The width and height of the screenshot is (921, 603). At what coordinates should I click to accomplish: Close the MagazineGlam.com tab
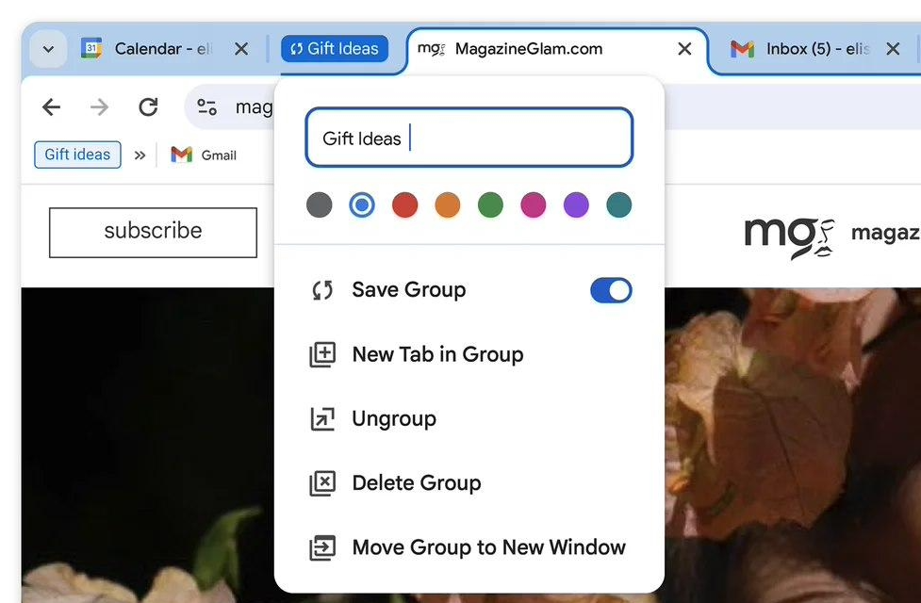click(684, 49)
